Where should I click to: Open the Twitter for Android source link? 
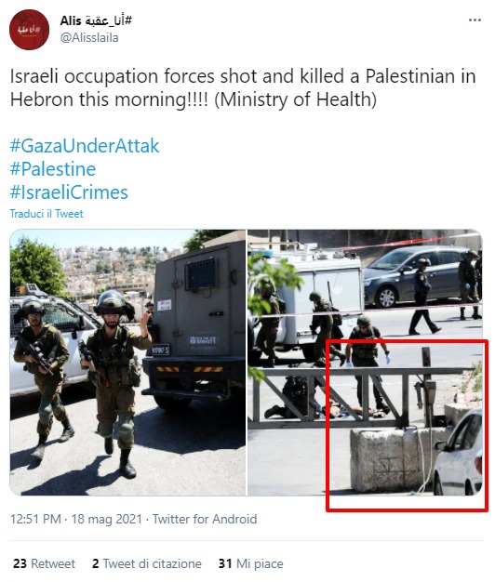[205, 519]
